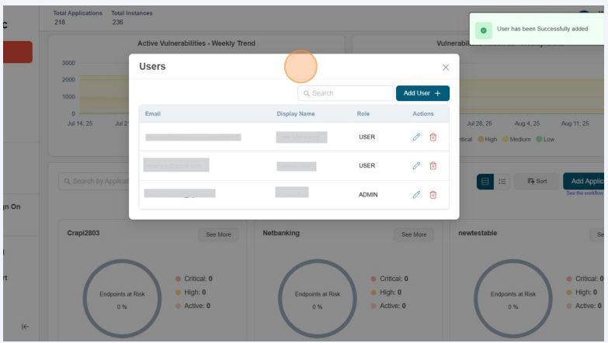Viewport: 608px width, 343px height.
Task: Click the Display Name column header
Action: tap(296, 113)
